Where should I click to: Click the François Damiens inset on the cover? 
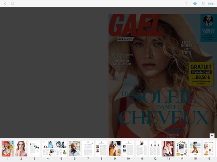coord(208,28)
